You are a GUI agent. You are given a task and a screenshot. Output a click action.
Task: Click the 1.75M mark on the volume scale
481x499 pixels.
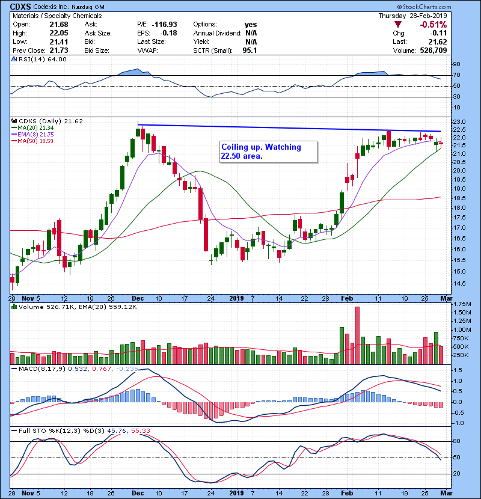462,304
